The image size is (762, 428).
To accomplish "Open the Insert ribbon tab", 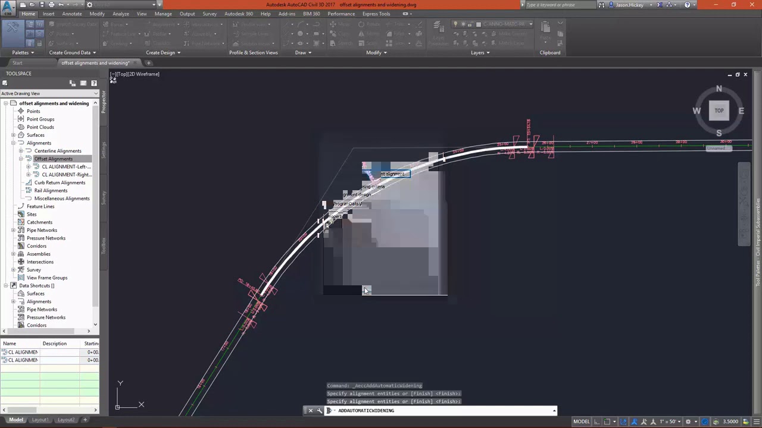I will 48,14.
